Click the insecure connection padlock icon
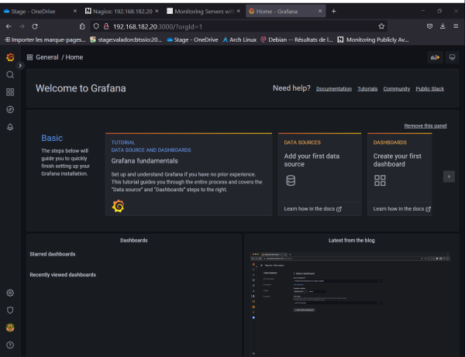 pos(106,26)
